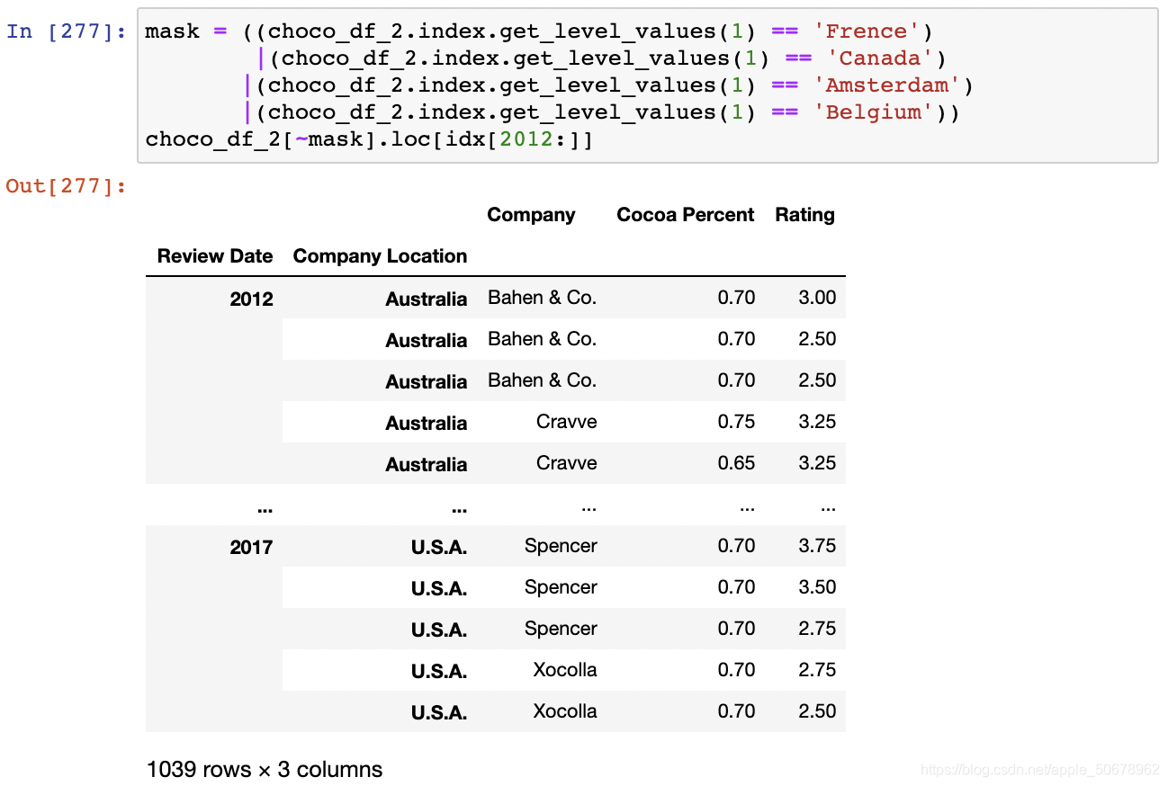Click the Spencer rating value 3.75
The image size is (1168, 786).
click(817, 546)
